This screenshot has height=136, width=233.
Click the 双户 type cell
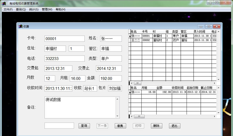tap(176, 40)
